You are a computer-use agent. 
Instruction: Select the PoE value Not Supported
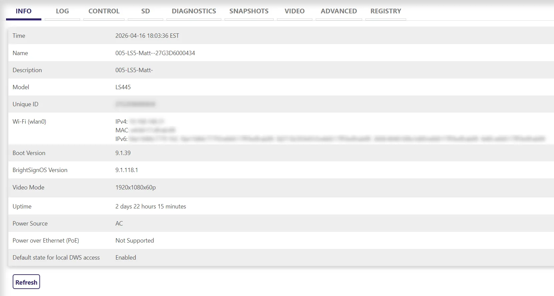point(135,241)
